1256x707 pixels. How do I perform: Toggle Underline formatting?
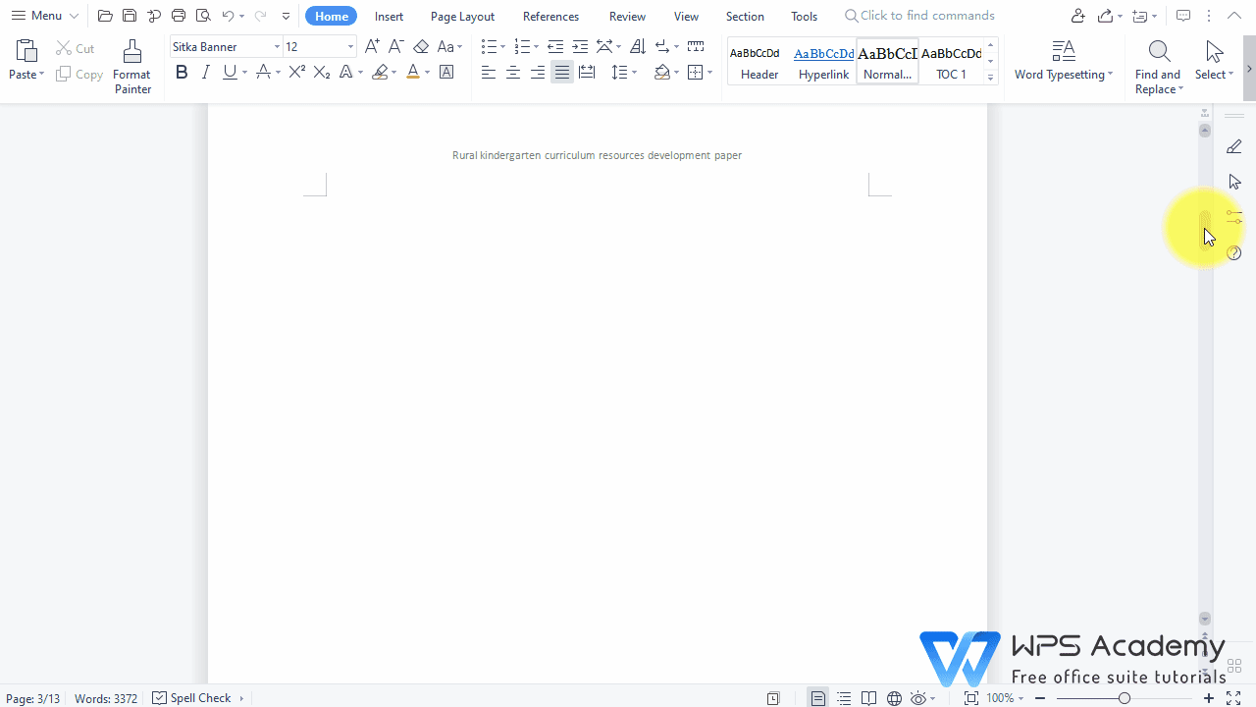click(230, 72)
